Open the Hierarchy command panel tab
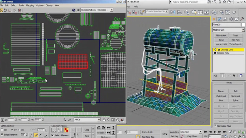The width and height of the screenshot is (246, 138). coord(225,19)
